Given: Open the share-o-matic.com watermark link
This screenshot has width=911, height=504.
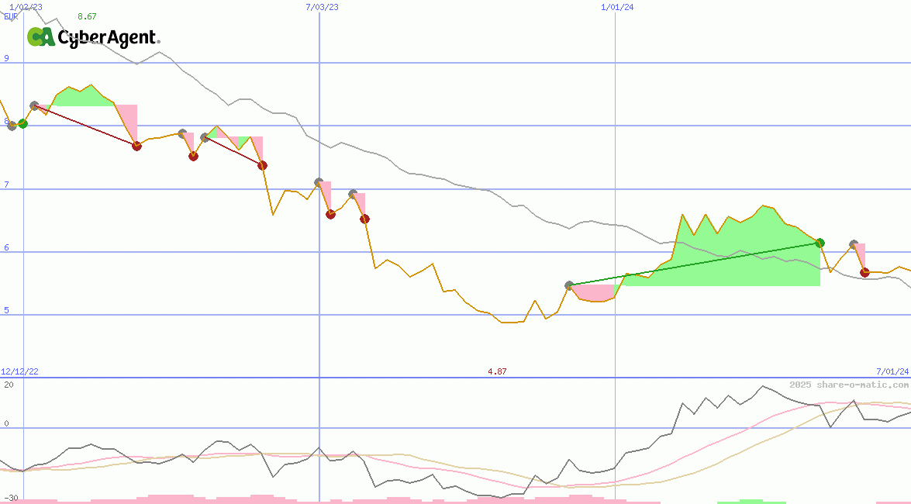Looking at the screenshot, I should [x=849, y=385].
